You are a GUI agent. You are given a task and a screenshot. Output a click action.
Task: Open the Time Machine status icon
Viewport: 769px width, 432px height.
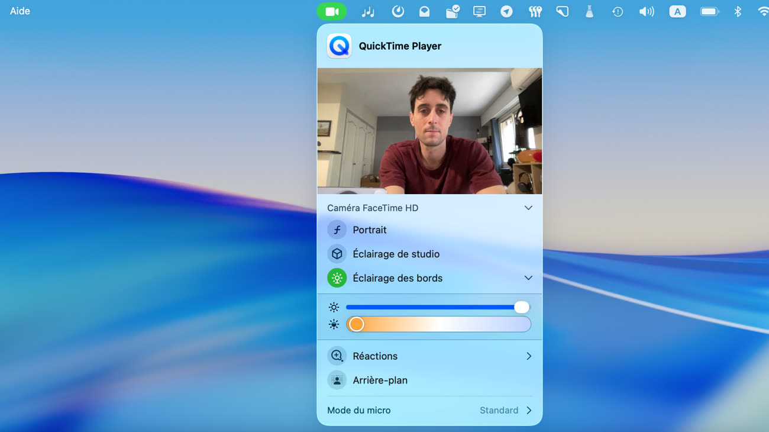click(617, 12)
